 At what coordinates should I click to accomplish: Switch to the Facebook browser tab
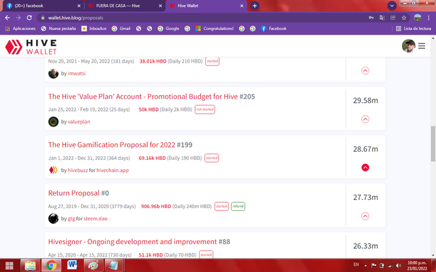(42, 6)
